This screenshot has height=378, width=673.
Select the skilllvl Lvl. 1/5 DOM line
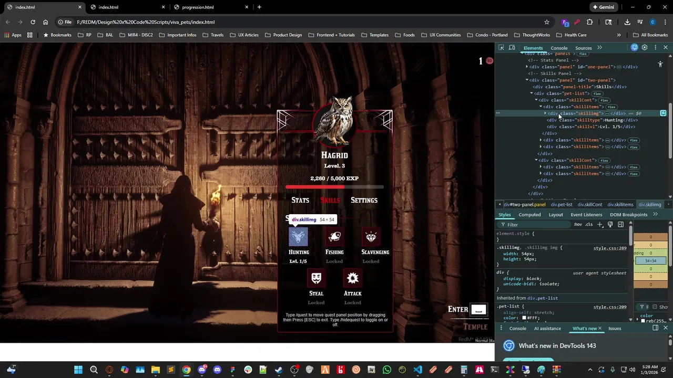click(591, 127)
